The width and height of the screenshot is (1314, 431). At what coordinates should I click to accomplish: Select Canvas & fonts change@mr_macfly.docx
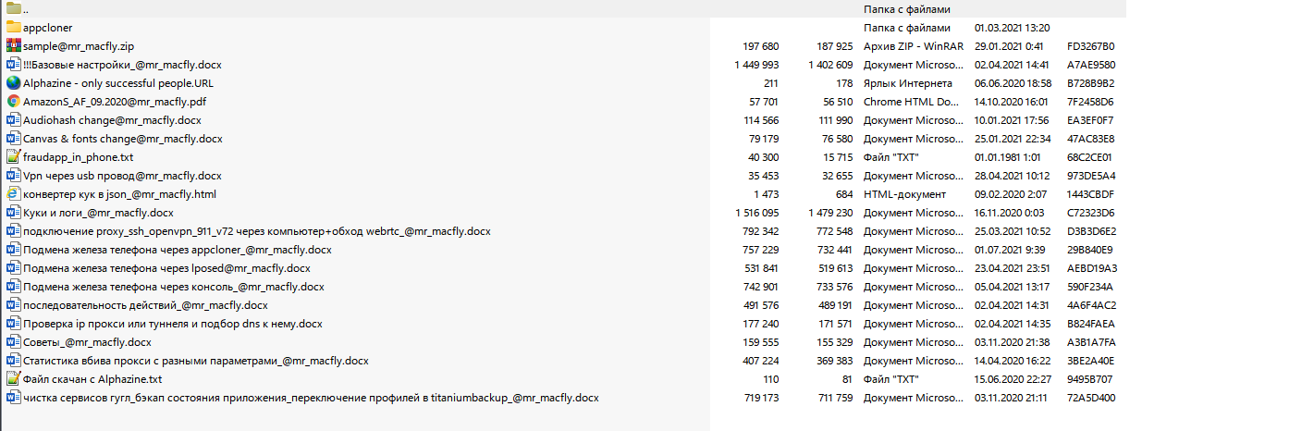click(x=123, y=139)
